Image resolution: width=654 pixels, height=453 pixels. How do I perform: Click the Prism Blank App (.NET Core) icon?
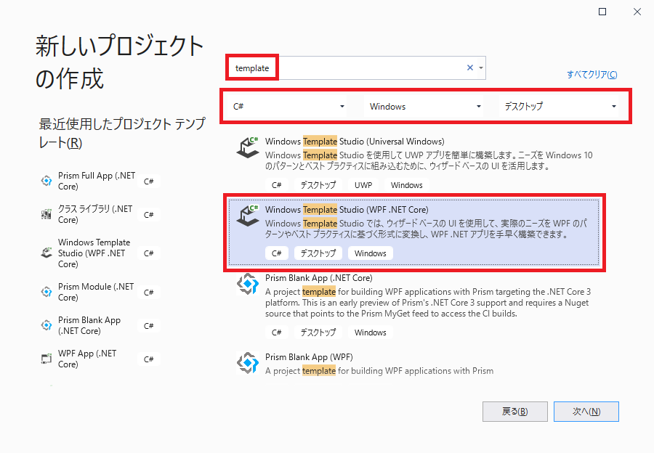[248, 284]
